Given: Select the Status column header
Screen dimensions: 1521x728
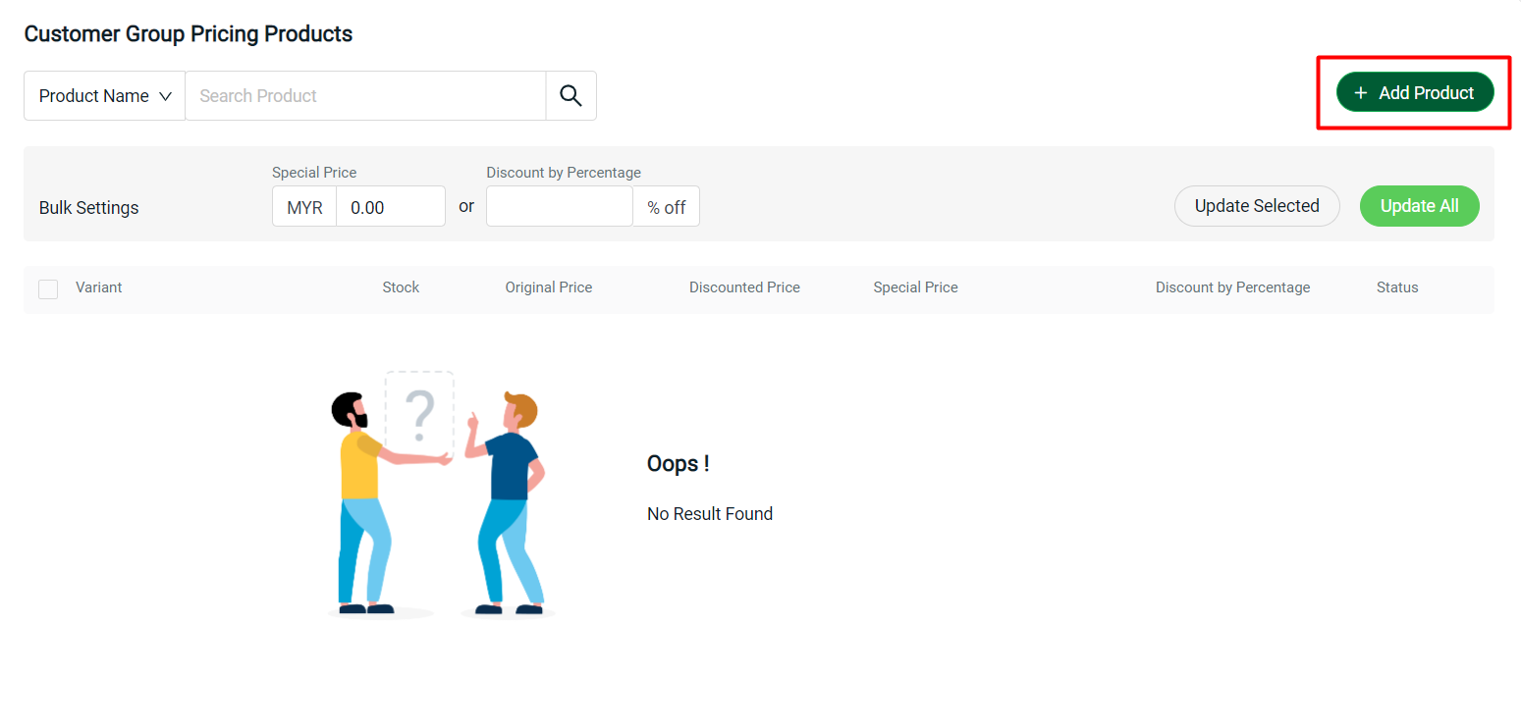Looking at the screenshot, I should [1396, 286].
